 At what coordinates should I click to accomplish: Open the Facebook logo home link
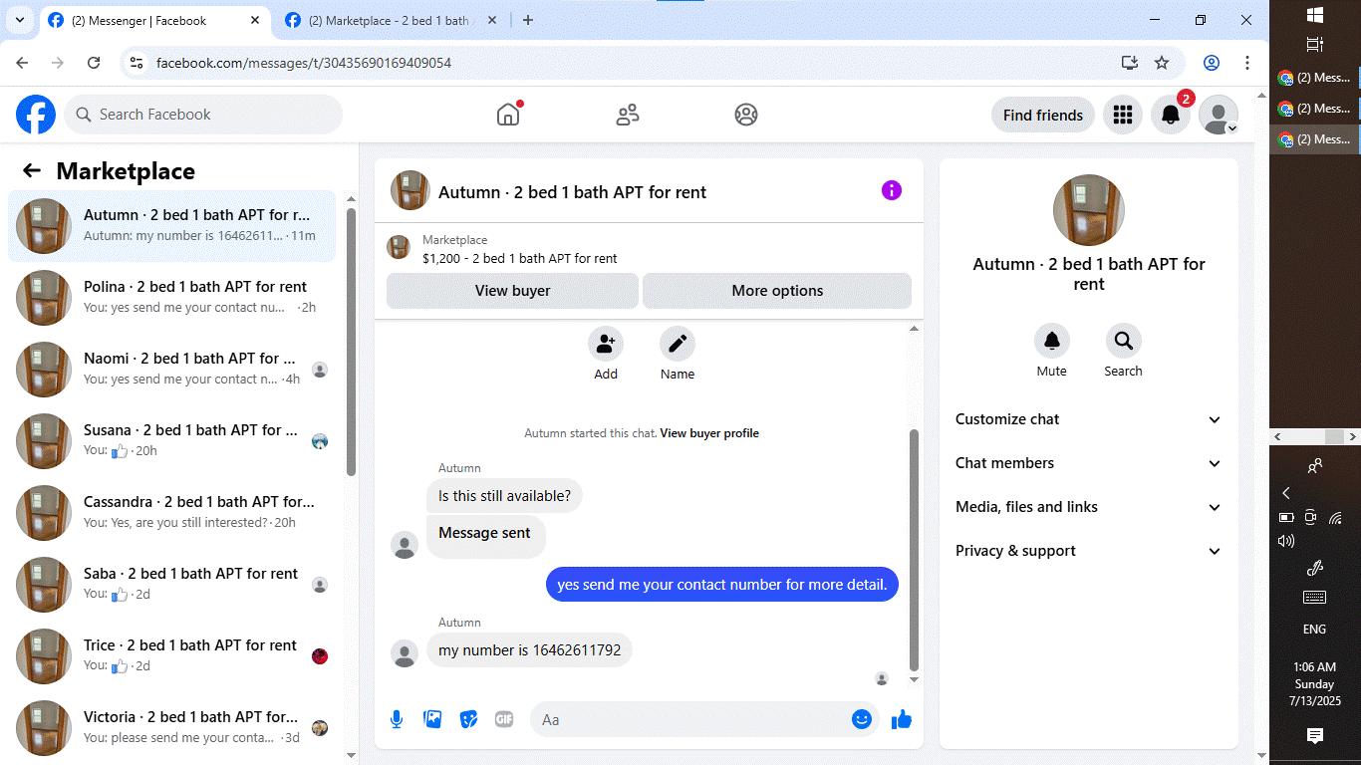click(x=36, y=115)
